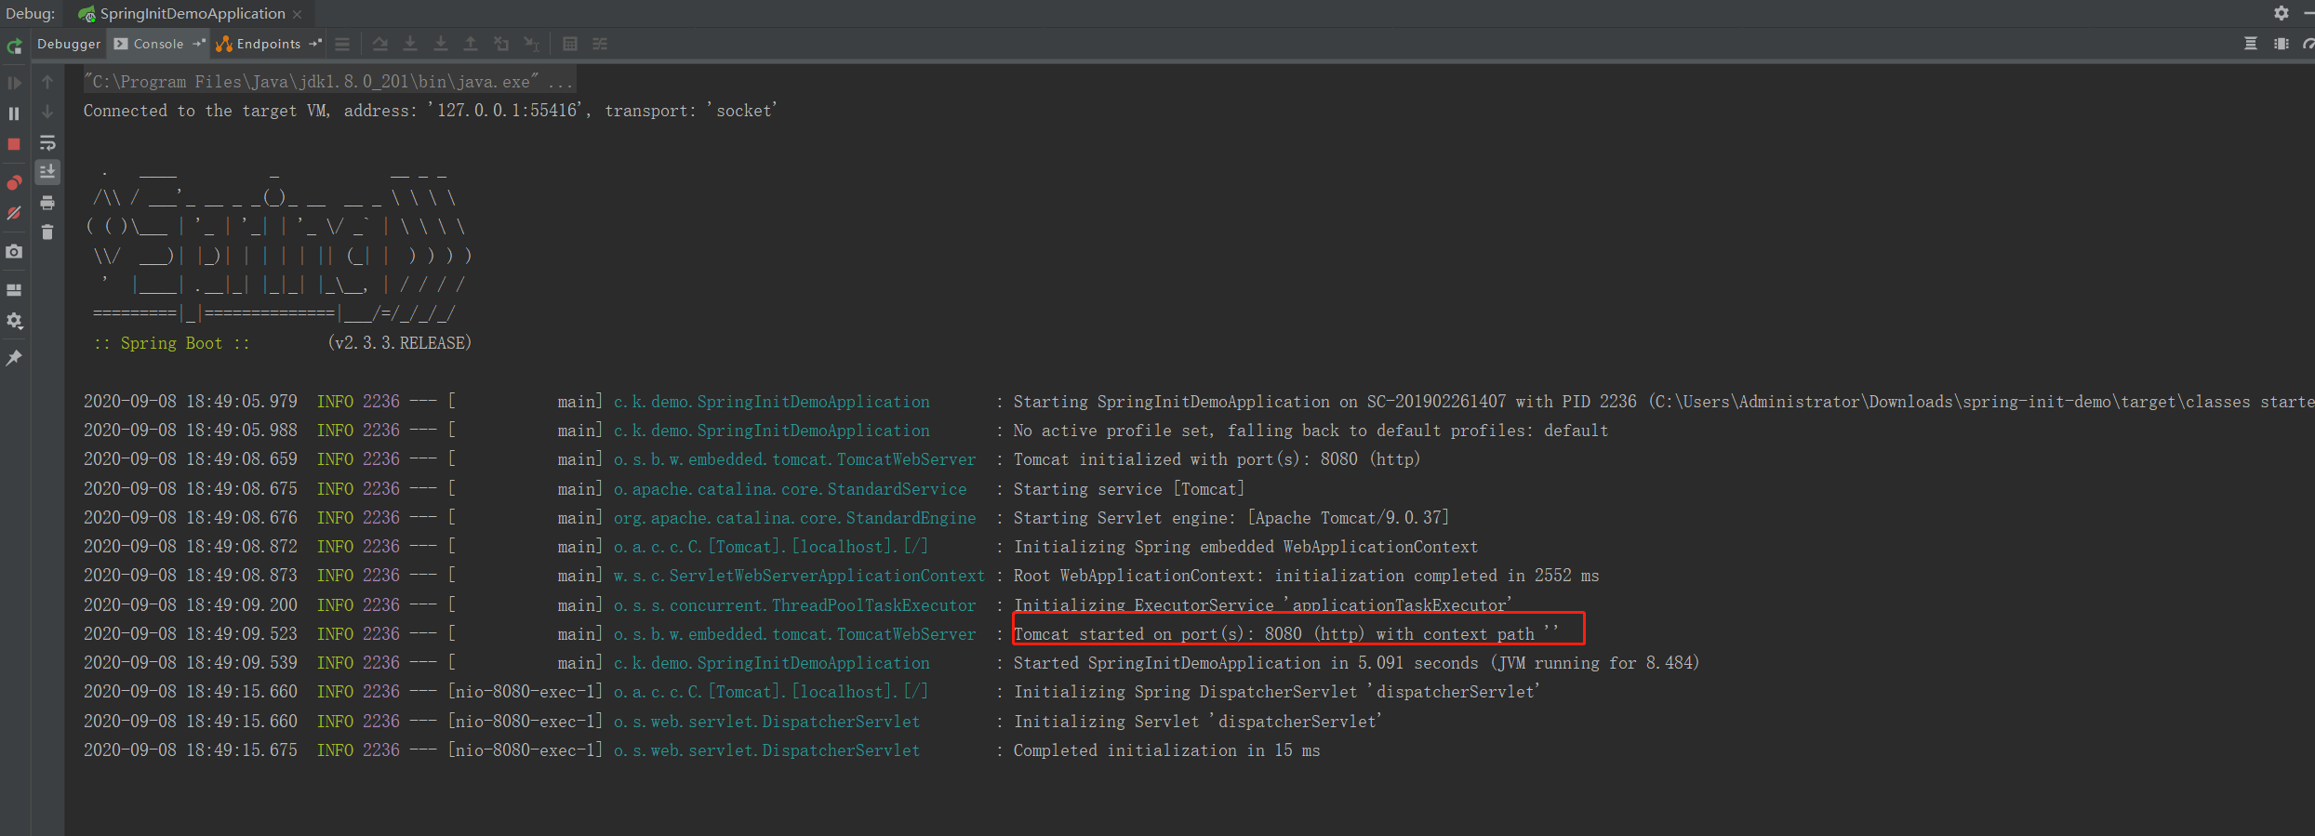Hide the Debug tool window (minimize dash)
Viewport: 2315px width, 836px height.
click(2309, 13)
